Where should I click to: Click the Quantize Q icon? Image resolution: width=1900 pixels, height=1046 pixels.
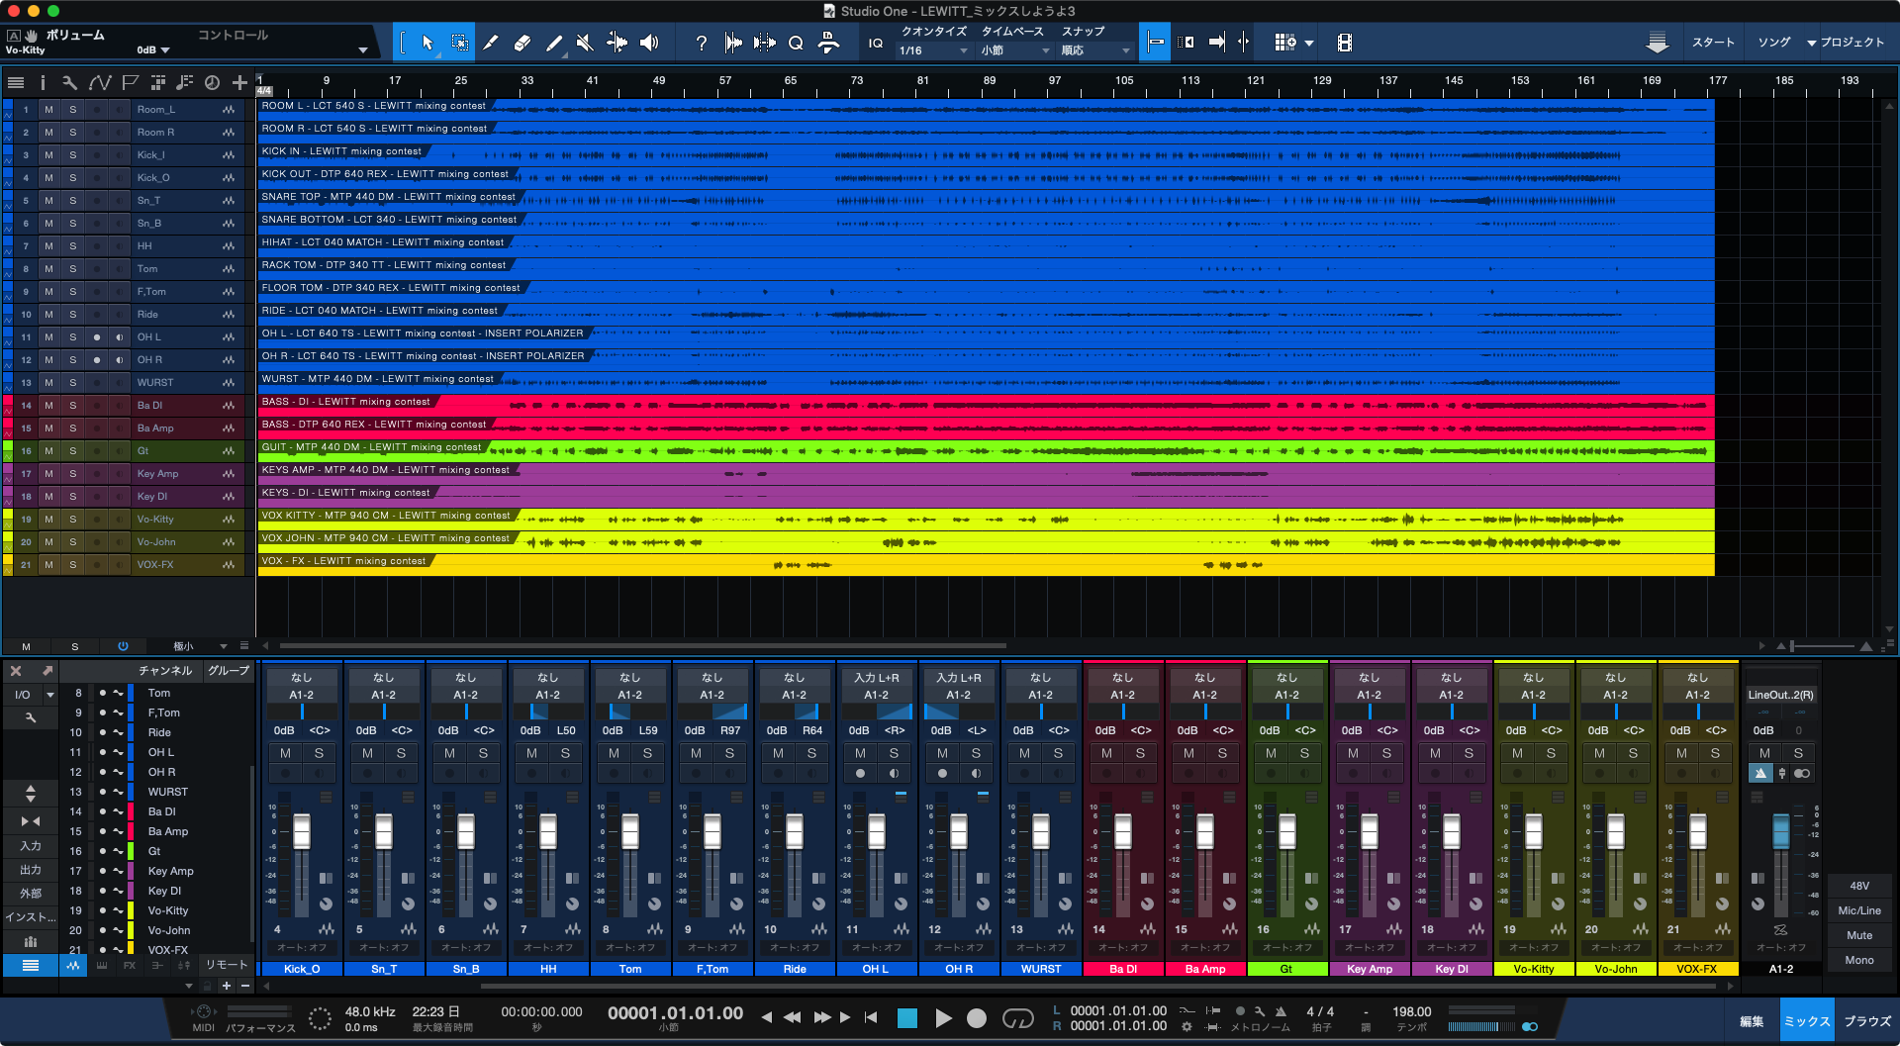pyautogui.click(x=796, y=43)
